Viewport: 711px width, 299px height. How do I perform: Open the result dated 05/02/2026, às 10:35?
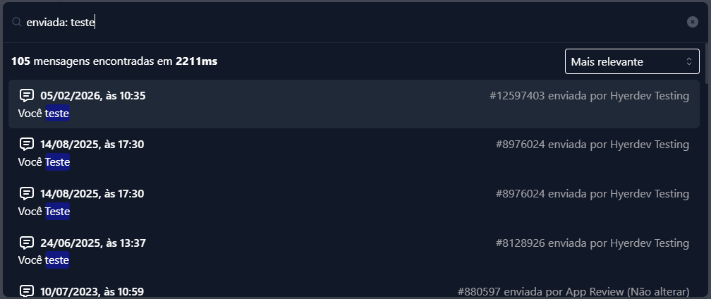pos(92,96)
